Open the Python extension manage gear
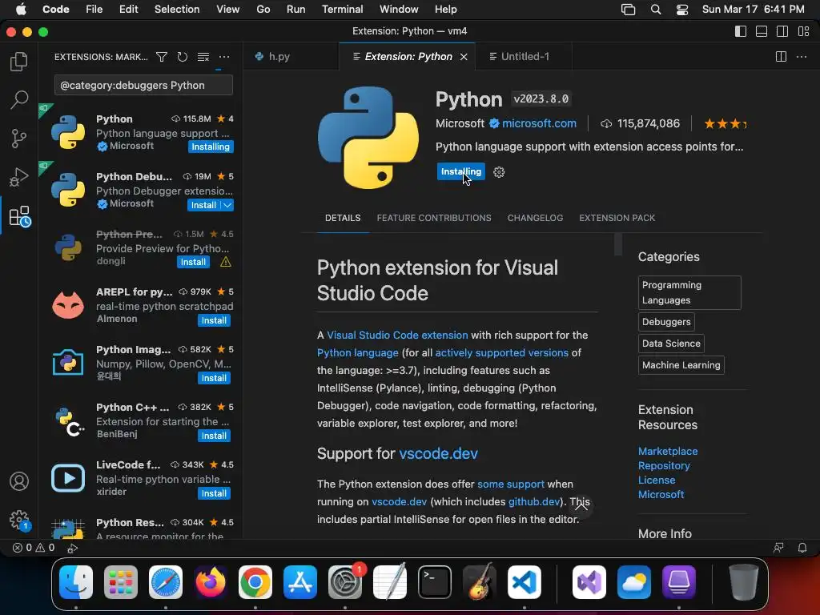Viewport: 820px width, 615px height. click(499, 172)
